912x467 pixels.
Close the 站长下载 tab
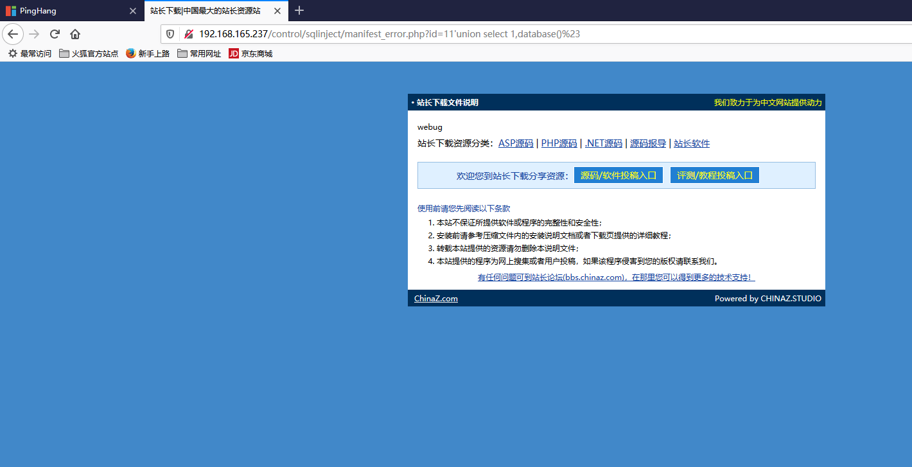point(277,11)
